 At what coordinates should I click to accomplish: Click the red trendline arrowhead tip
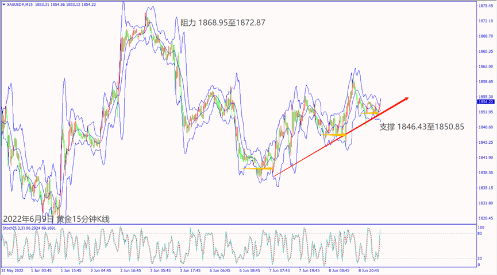pyautogui.click(x=408, y=98)
